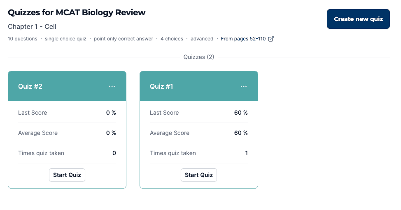Select the Quiz #2 card header title
This screenshot has height=210, width=401.
(x=30, y=86)
